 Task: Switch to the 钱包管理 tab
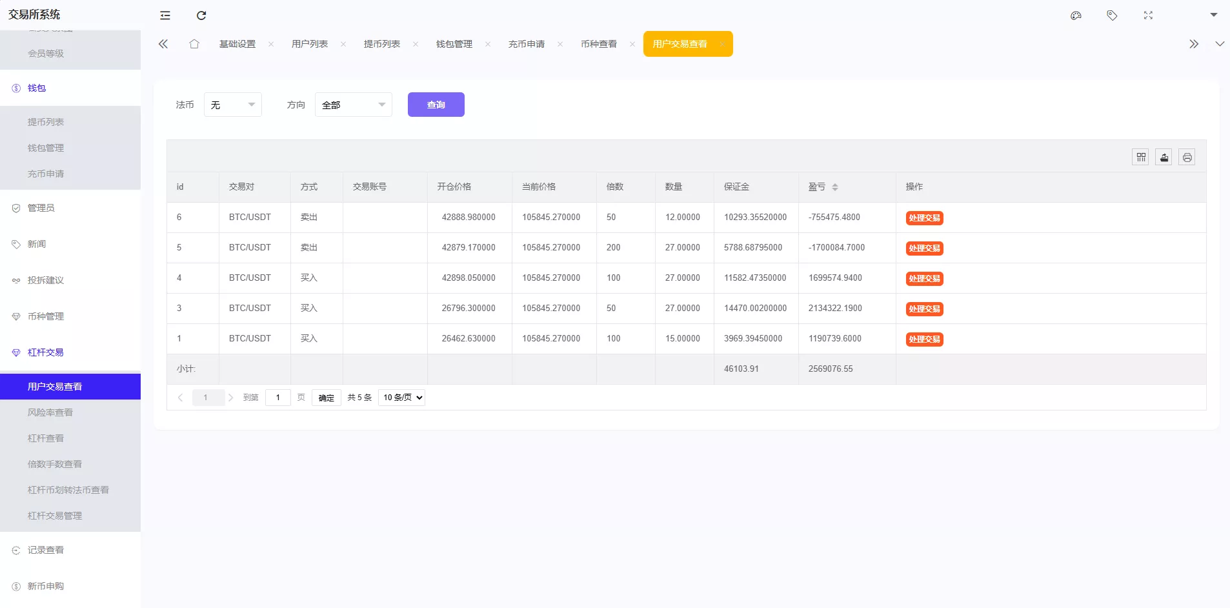point(454,44)
